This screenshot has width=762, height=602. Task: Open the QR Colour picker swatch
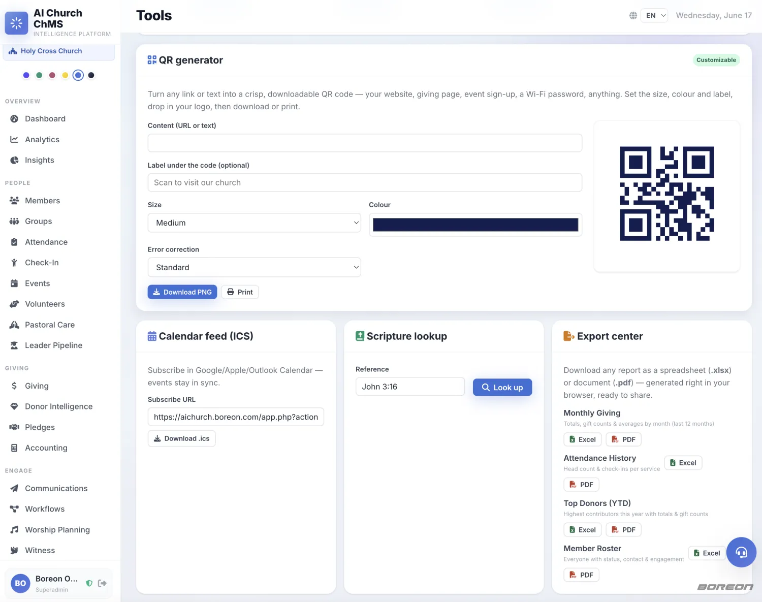click(475, 225)
